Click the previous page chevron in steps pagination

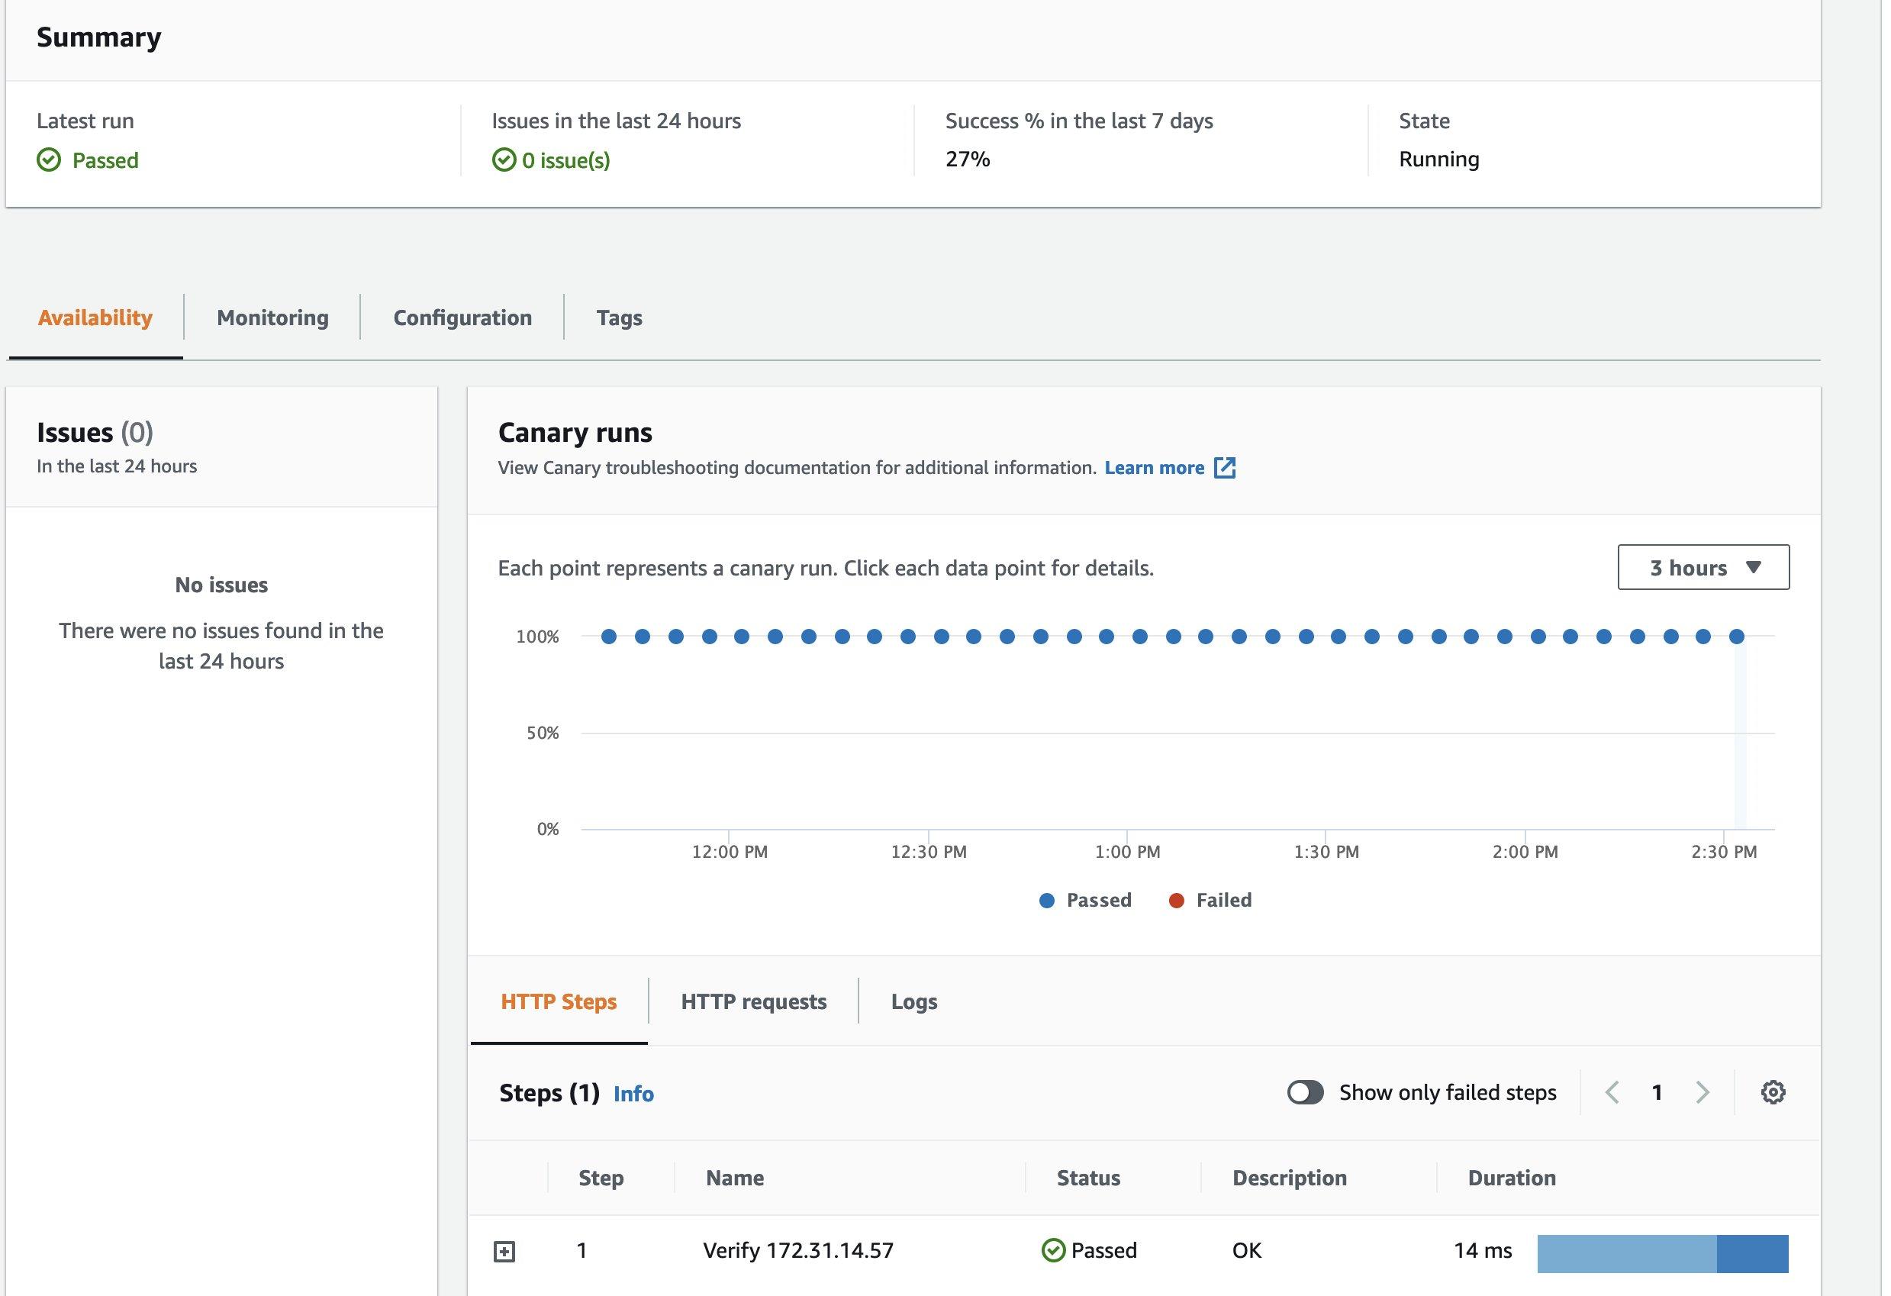tap(1612, 1091)
